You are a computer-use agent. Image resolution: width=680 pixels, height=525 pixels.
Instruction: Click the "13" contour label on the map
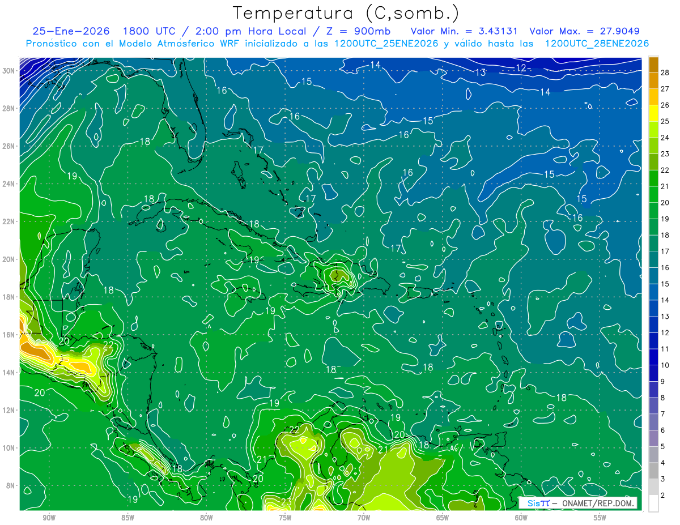click(481, 72)
